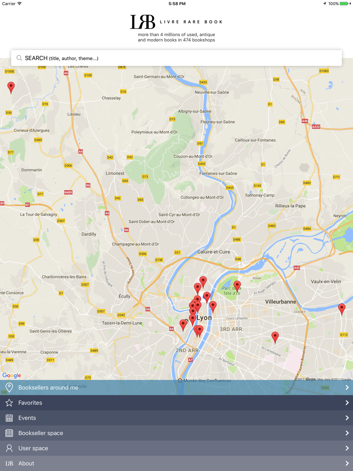Tap the LIVRE RARE BOOK title text
The image size is (353, 471).
pos(191,22)
